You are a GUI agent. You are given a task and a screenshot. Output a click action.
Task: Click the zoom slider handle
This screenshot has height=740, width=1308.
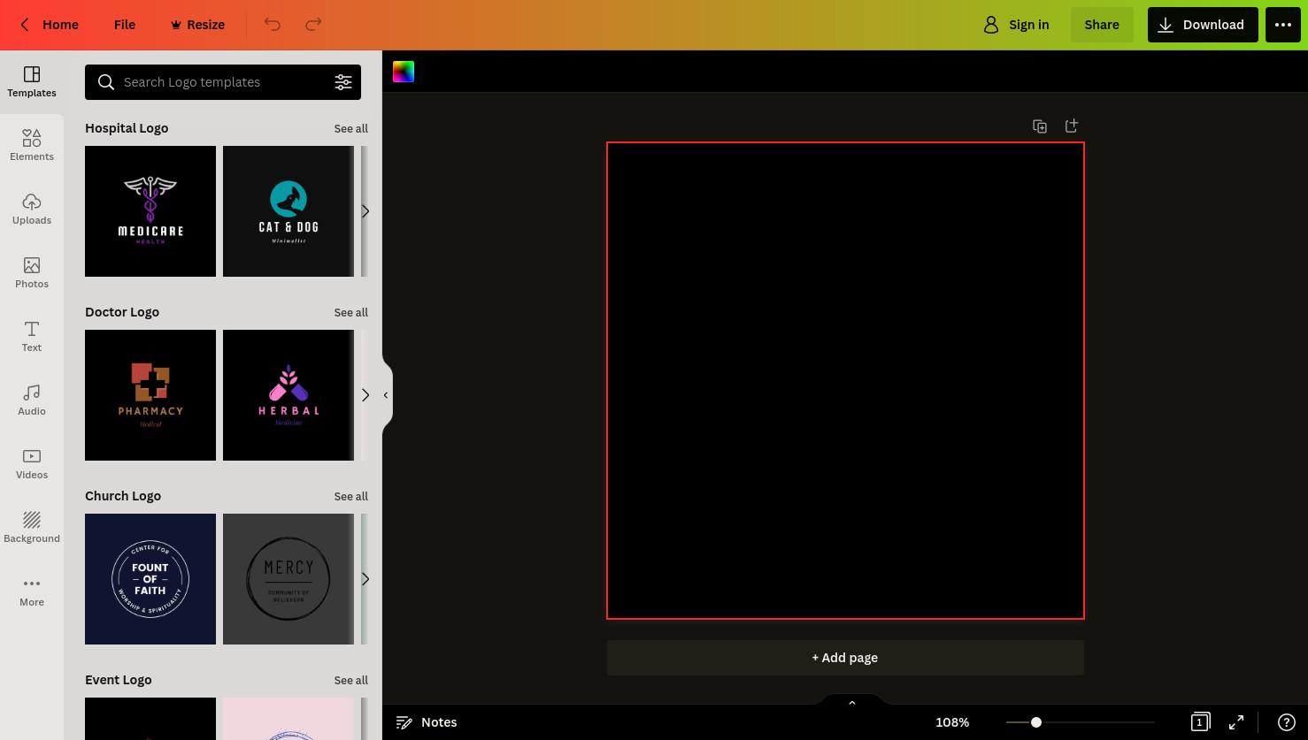click(x=1035, y=722)
